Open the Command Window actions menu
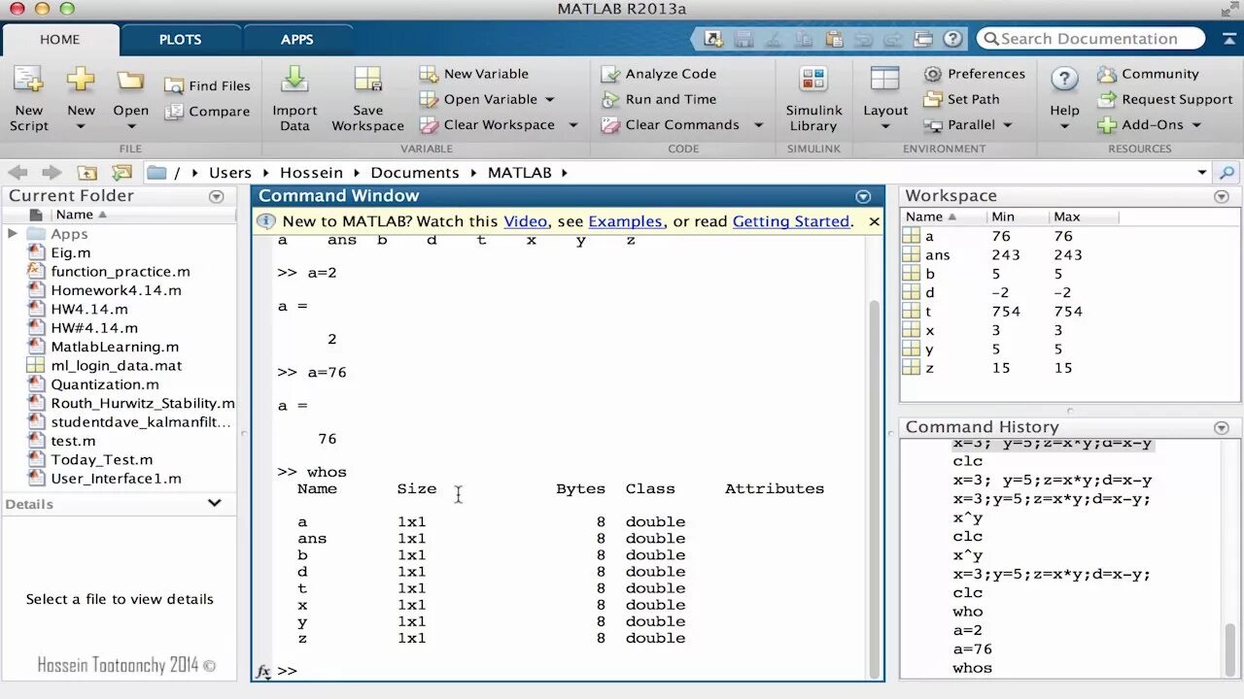Screen dimensions: 1244x699 [x=863, y=196]
